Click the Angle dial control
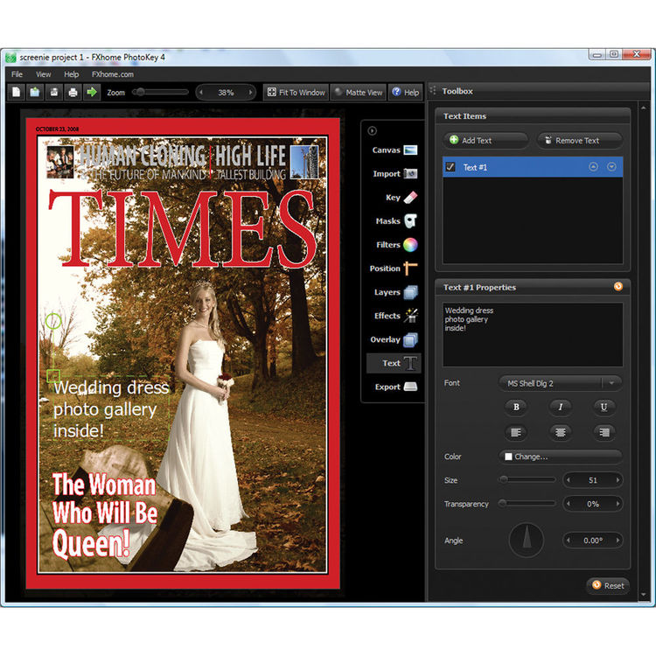Viewport: 656px width, 656px height. pos(527,541)
